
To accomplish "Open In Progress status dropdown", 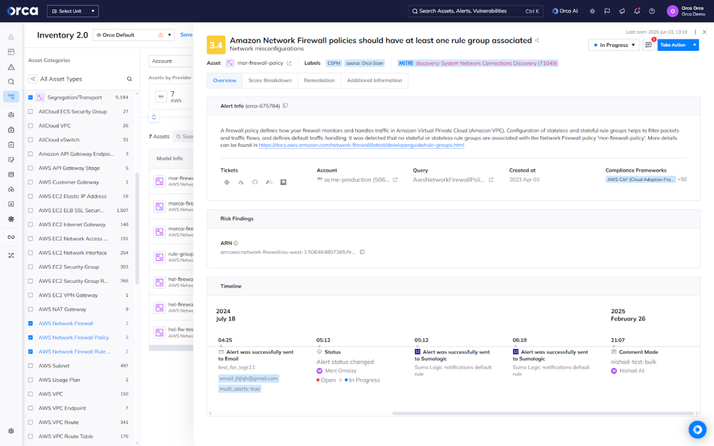I will 614,45.
